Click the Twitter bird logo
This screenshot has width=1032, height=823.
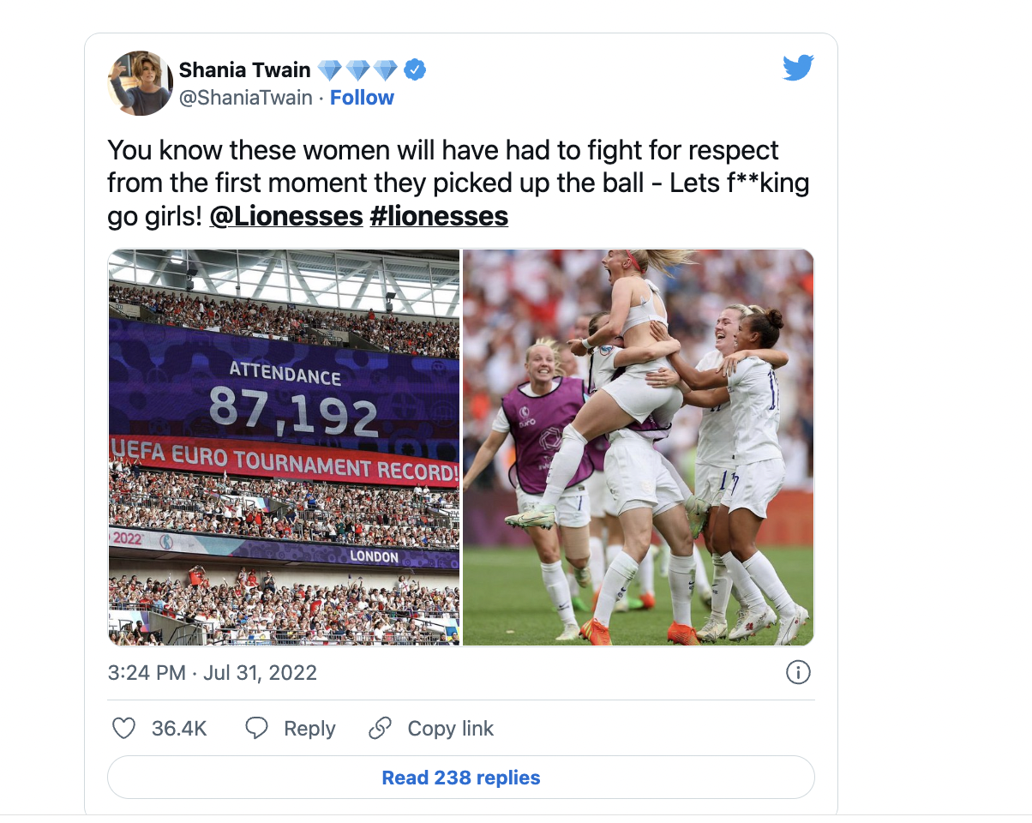coord(797,69)
